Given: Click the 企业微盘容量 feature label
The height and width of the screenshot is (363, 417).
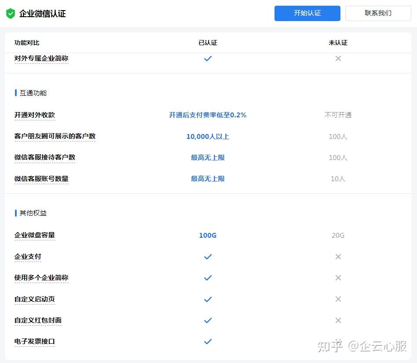Looking at the screenshot, I should (35, 235).
